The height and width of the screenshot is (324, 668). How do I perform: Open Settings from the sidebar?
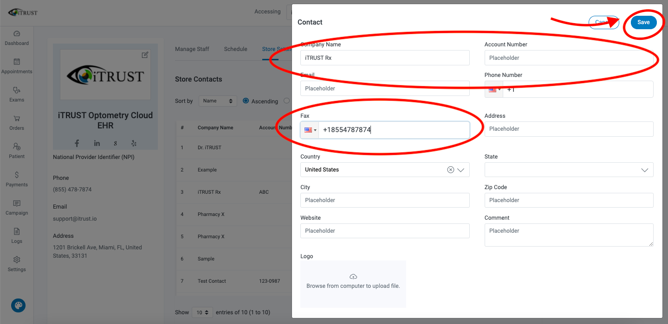[x=17, y=264]
